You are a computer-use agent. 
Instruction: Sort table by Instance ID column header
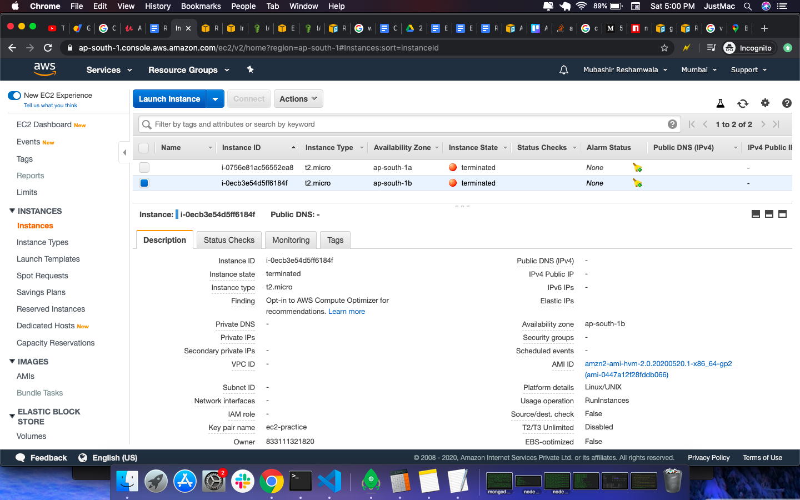click(x=258, y=148)
